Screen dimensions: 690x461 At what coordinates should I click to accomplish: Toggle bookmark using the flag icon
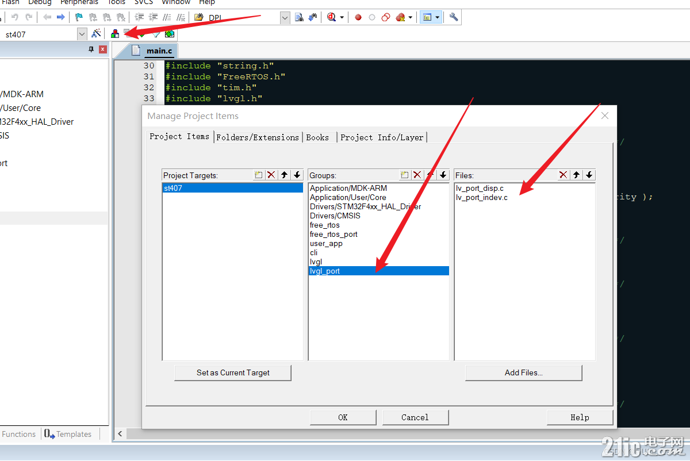pos(79,17)
